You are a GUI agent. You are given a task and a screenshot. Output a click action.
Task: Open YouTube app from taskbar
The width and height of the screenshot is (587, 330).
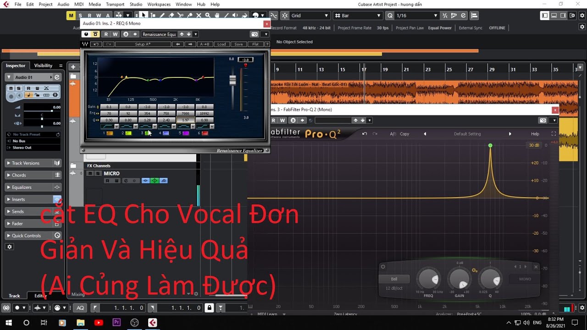click(98, 323)
